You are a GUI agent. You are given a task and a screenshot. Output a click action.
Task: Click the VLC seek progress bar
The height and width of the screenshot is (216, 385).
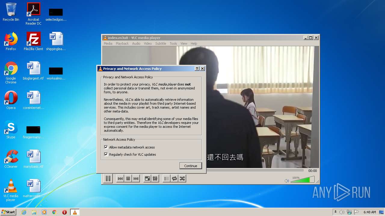point(256,170)
